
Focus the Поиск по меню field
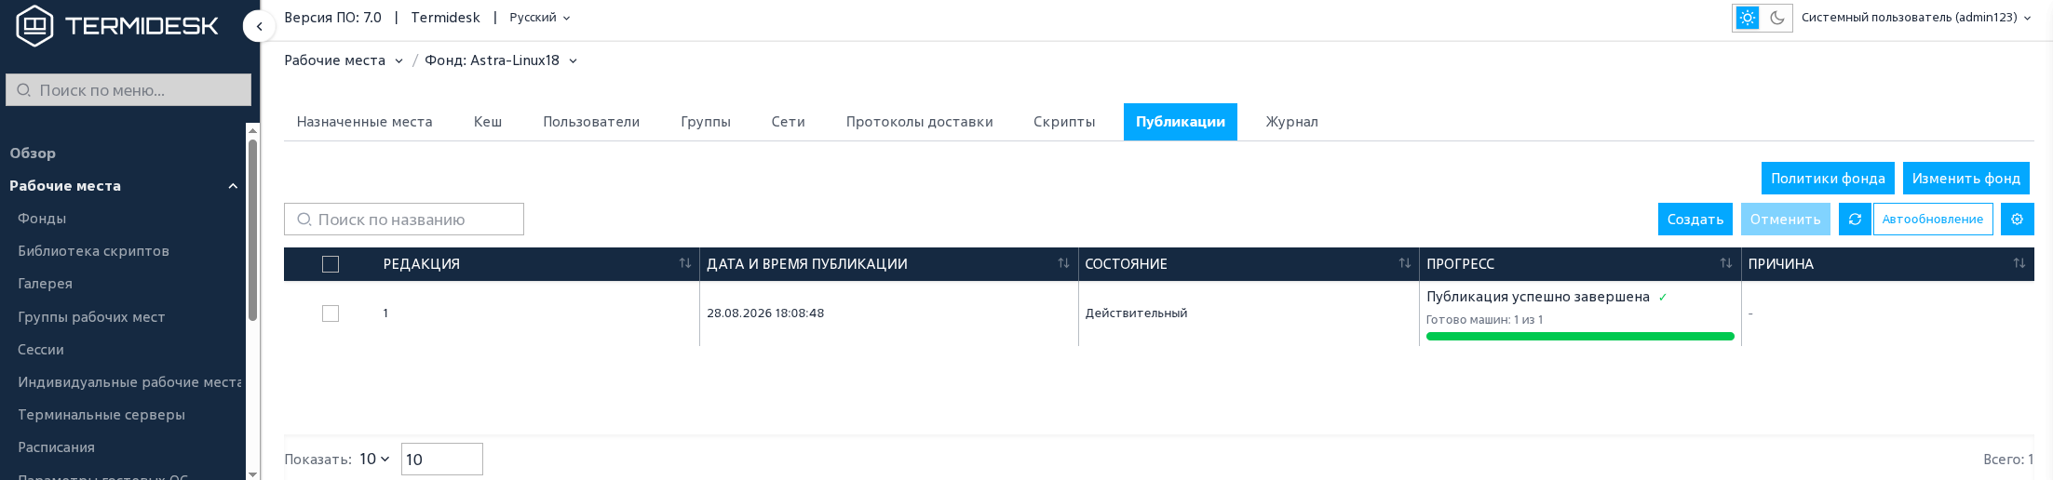tap(128, 90)
